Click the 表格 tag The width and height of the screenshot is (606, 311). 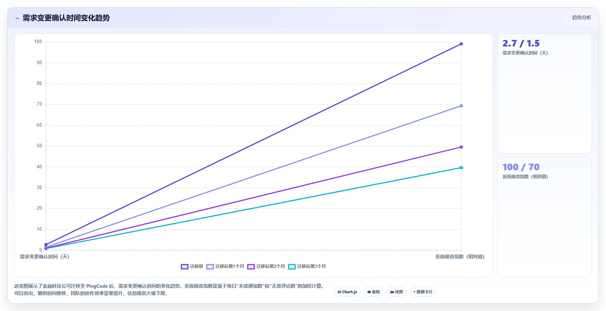tap(373, 292)
